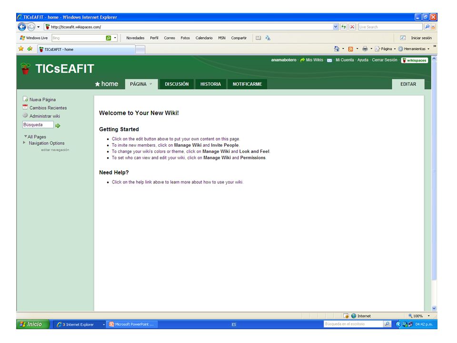The image size is (457, 343).
Task: Open MSN in Windows Live toolbar
Action: pyautogui.click(x=222, y=38)
